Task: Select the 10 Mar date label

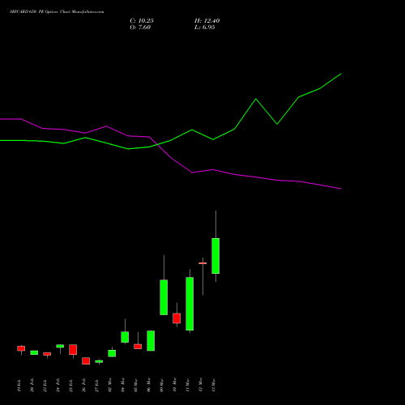Action: [x=175, y=386]
